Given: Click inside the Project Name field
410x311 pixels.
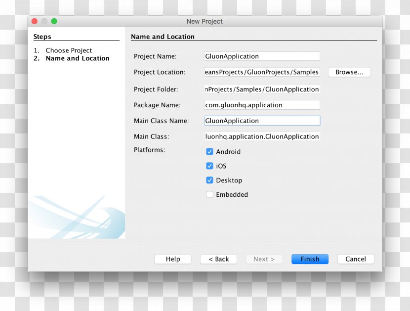Looking at the screenshot, I should [262, 56].
